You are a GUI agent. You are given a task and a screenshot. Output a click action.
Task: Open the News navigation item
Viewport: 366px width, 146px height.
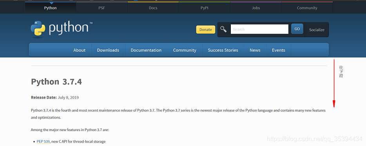tap(255, 50)
